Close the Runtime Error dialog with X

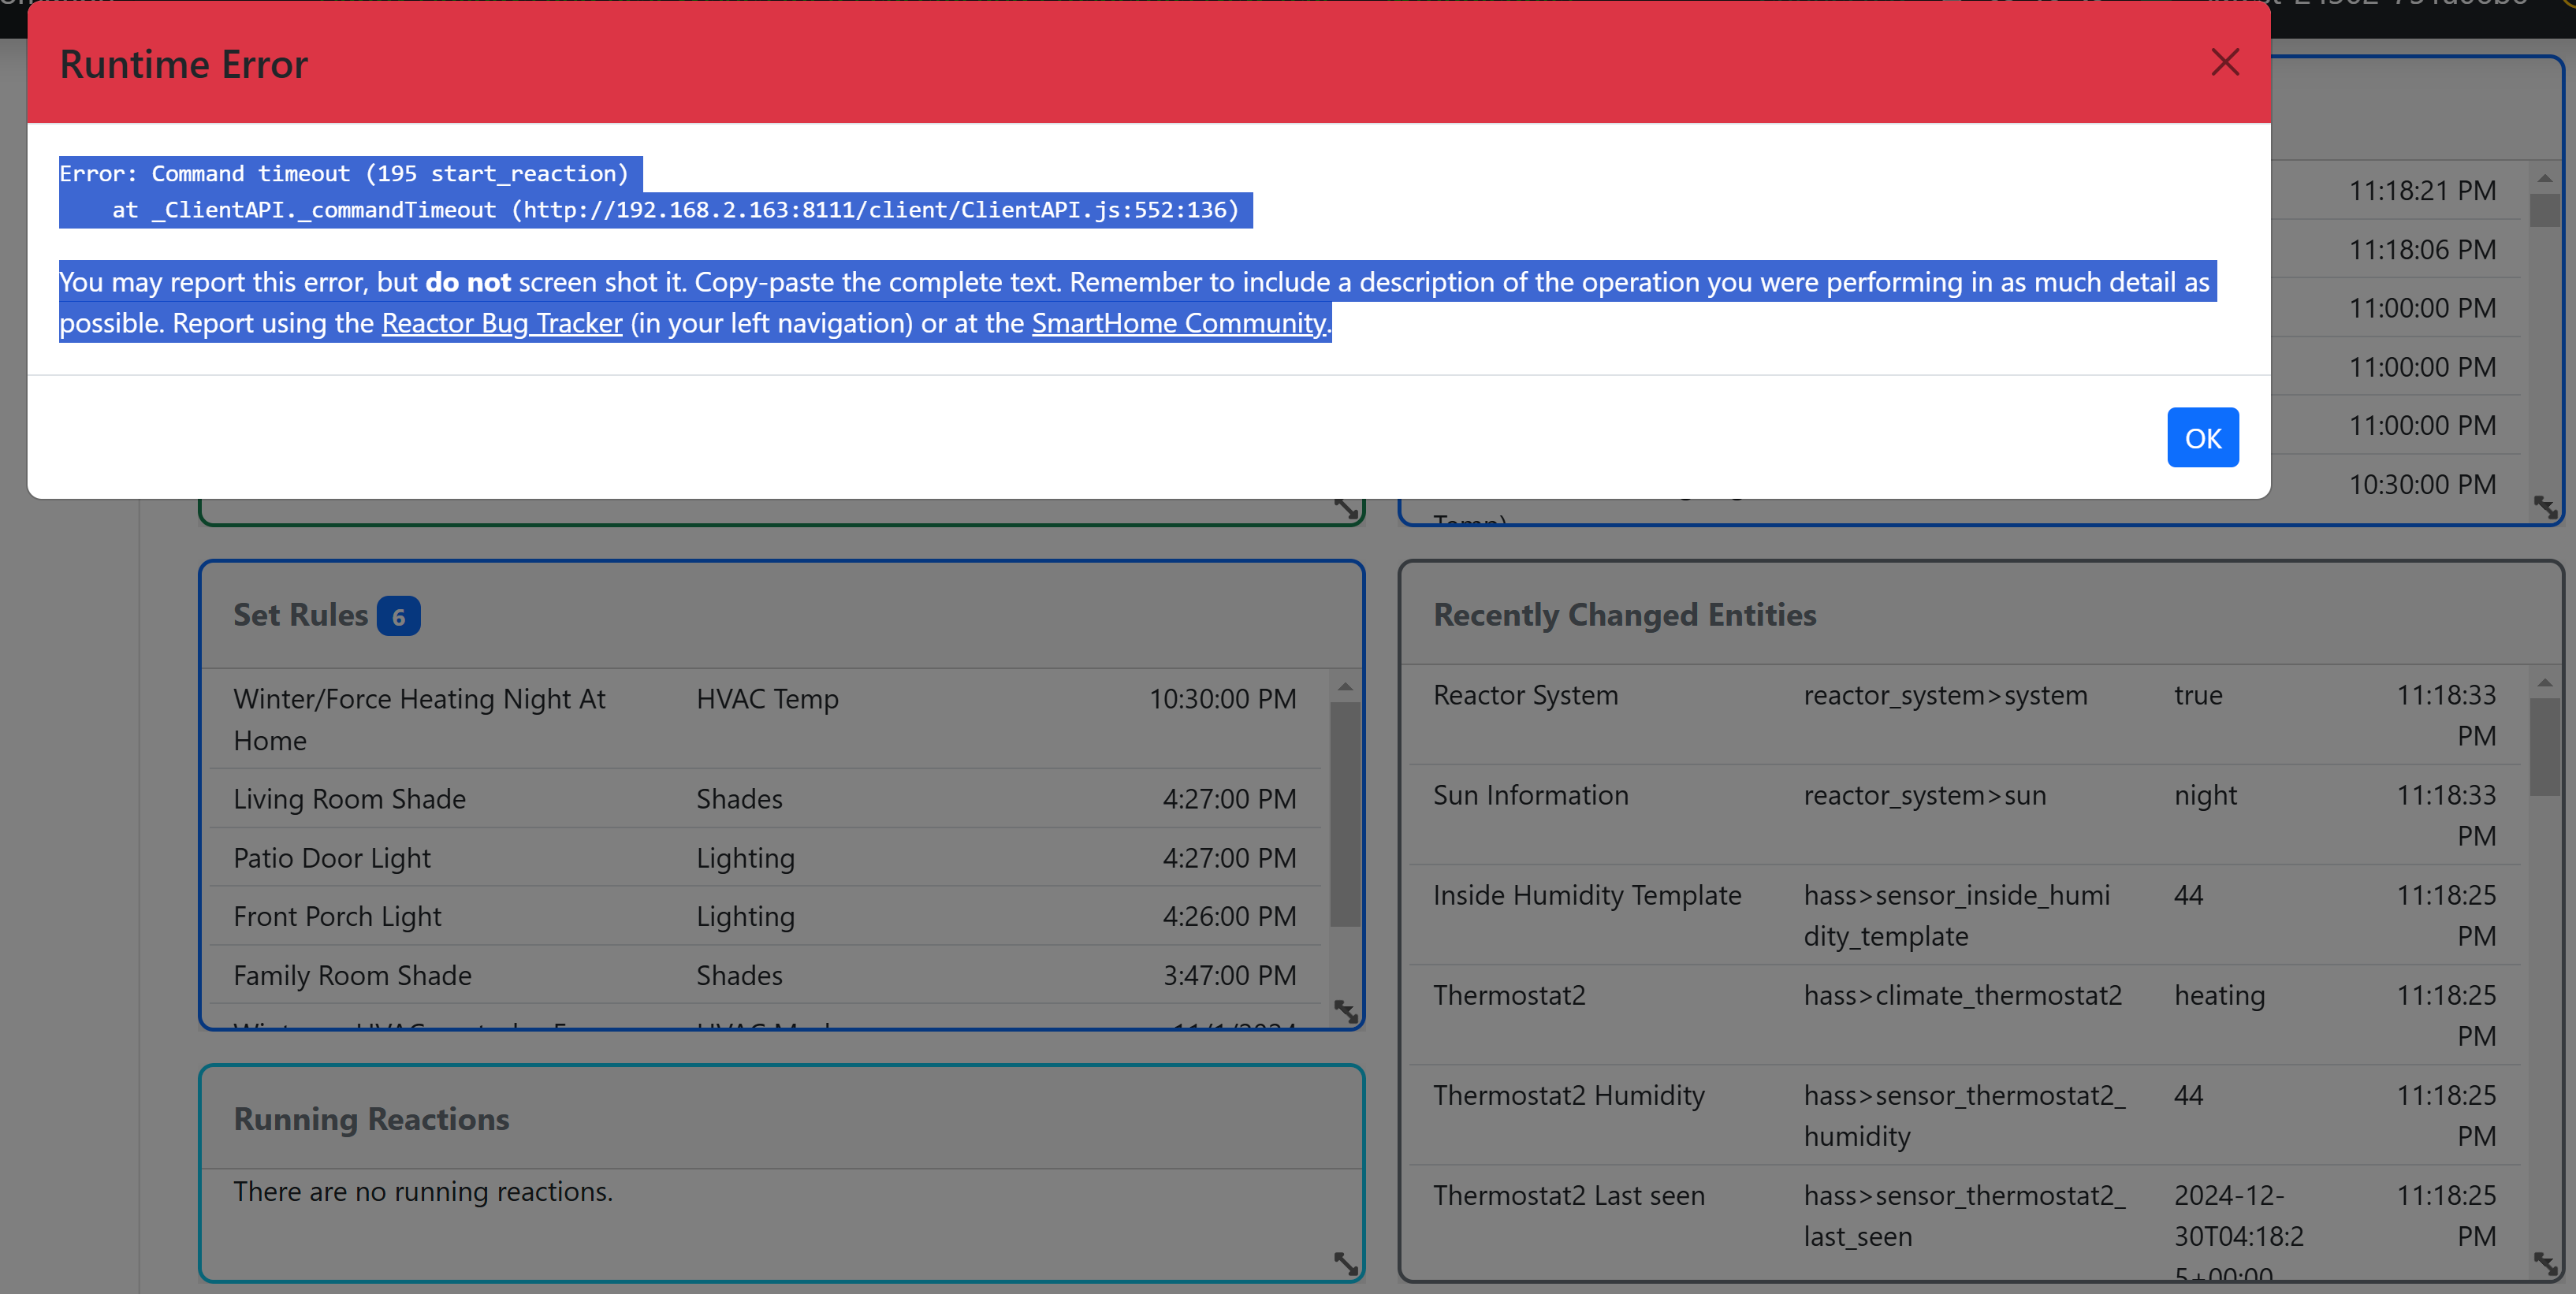2224,62
